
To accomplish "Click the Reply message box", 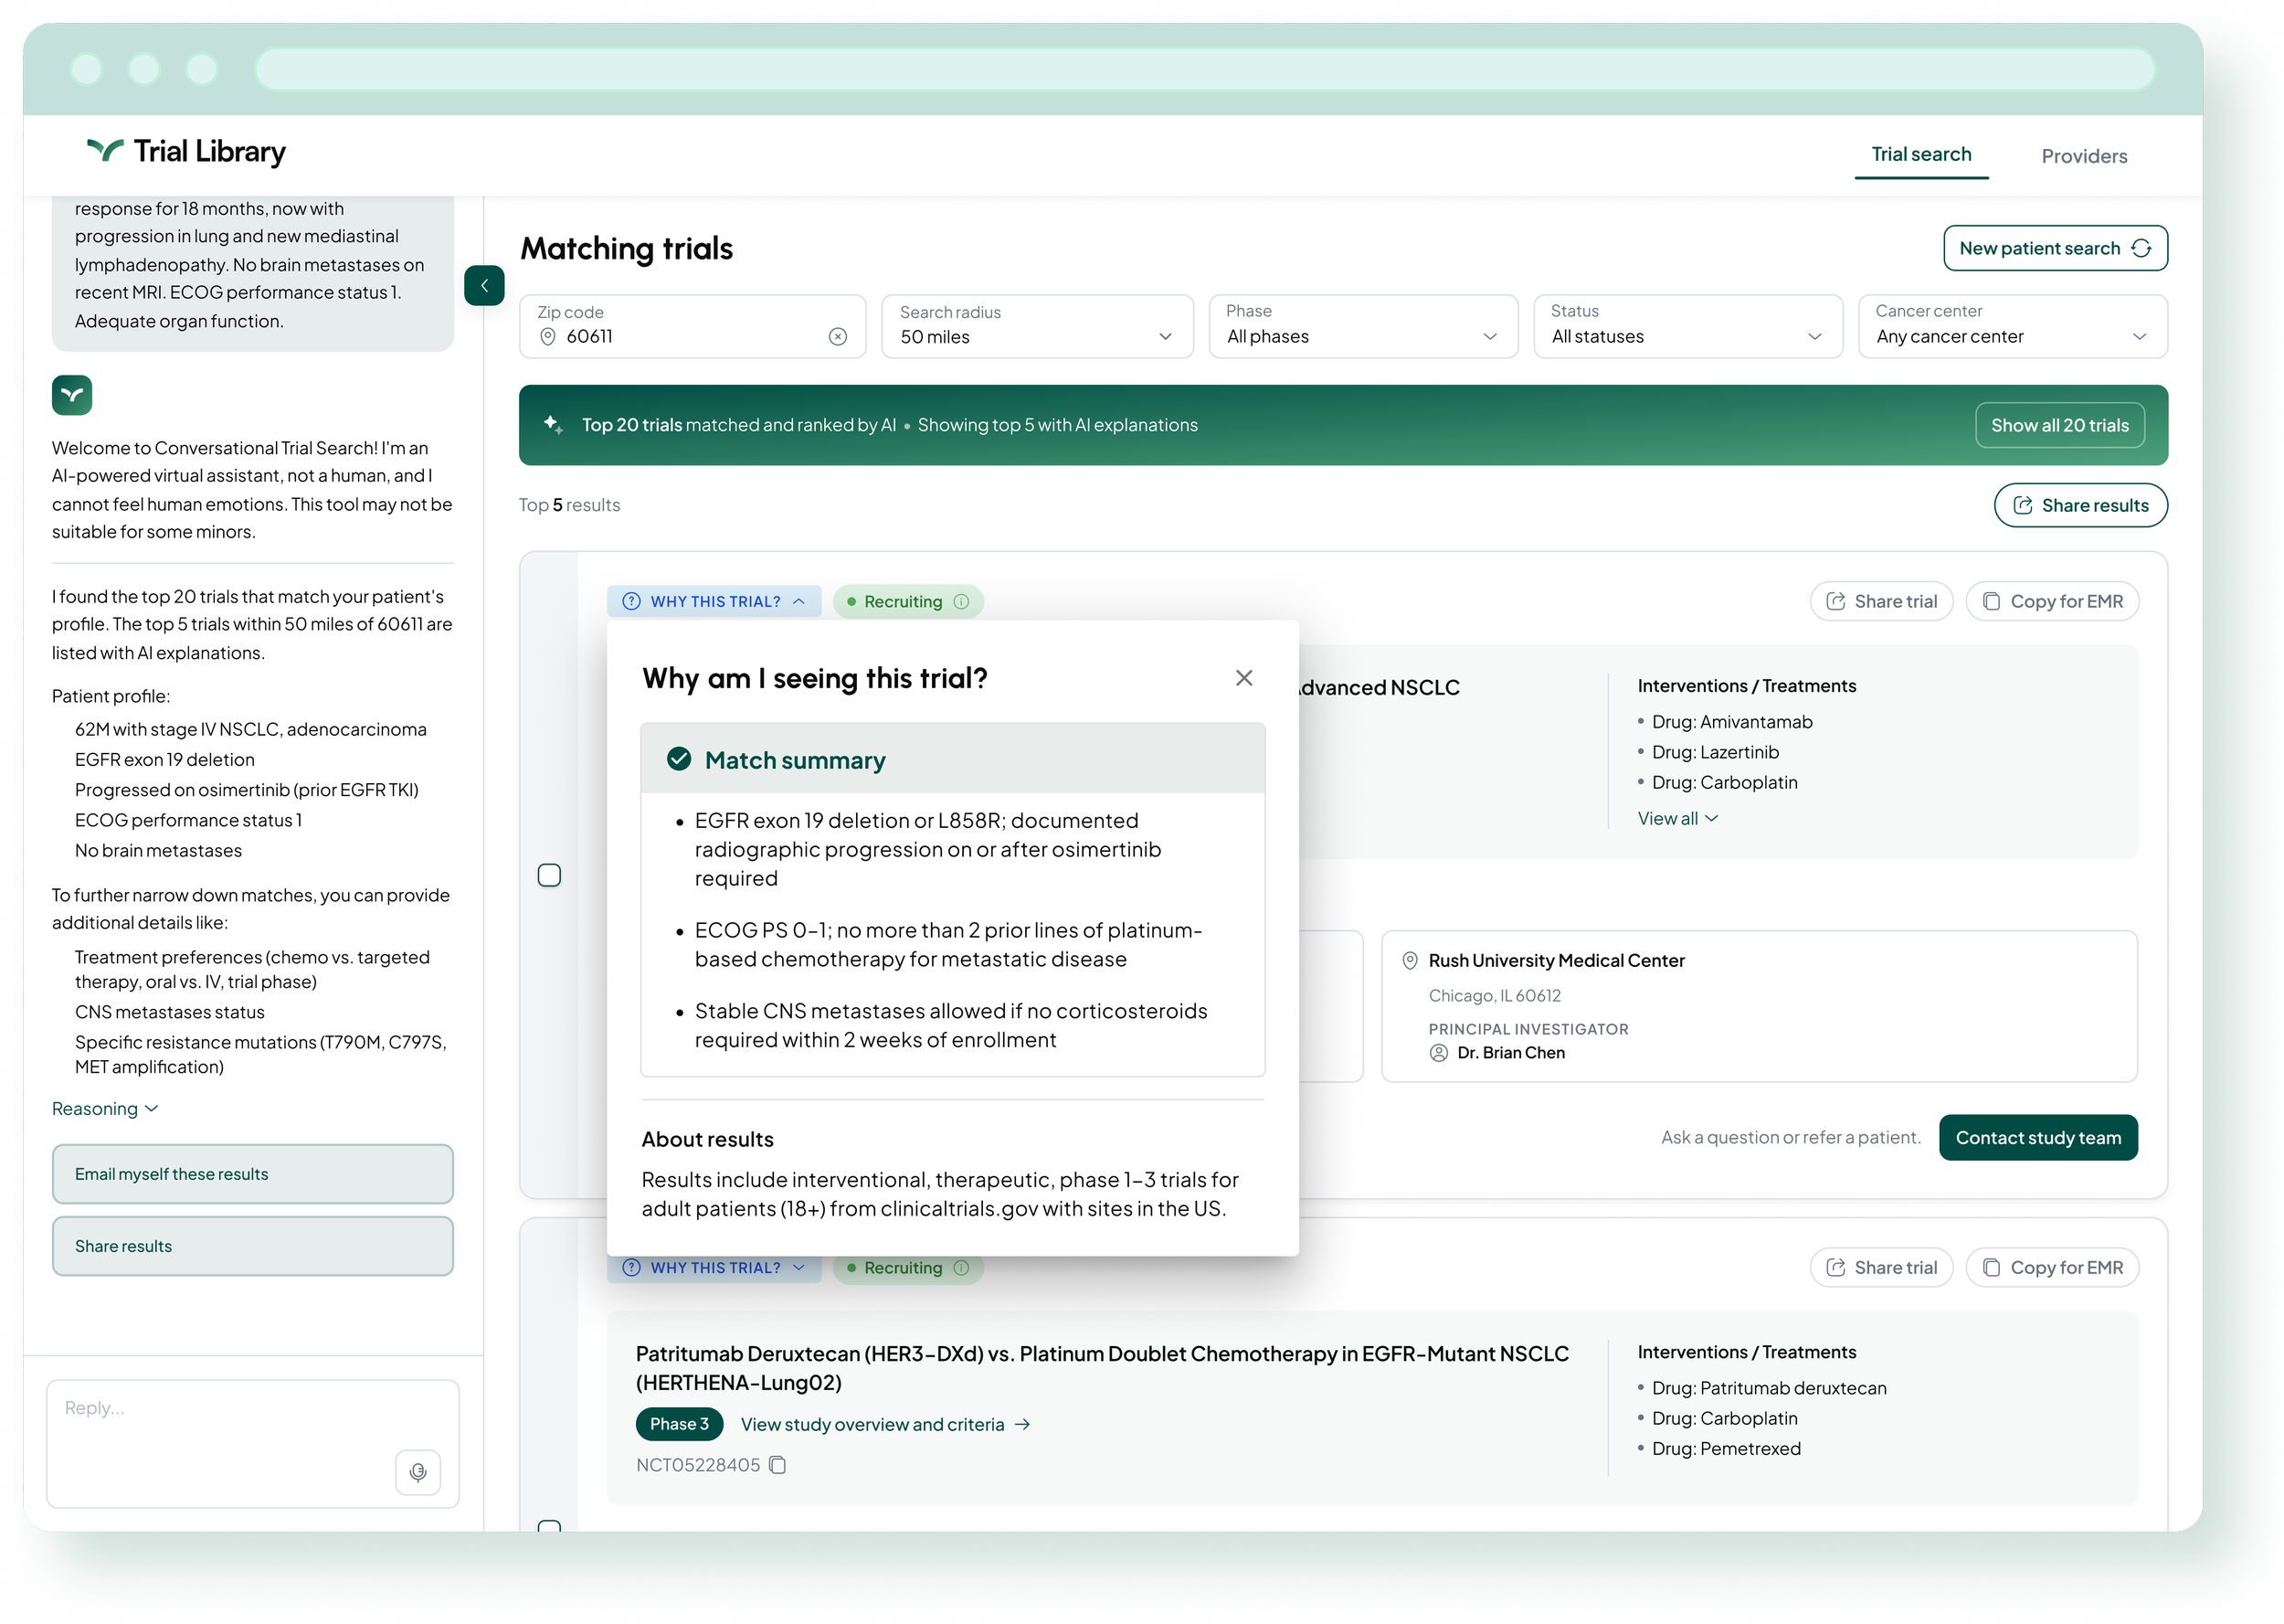I will tap(252, 1443).
